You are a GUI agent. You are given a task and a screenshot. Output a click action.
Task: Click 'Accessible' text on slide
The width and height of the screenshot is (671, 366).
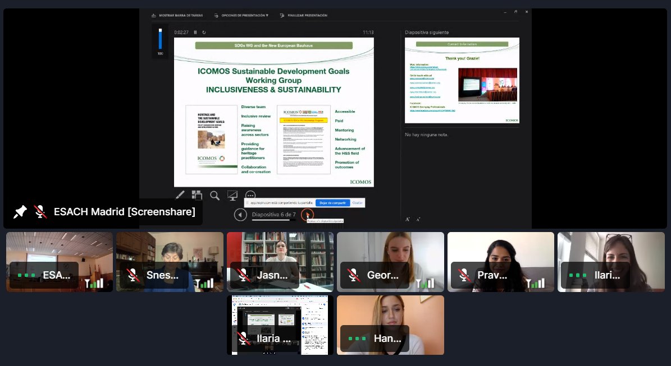tap(345, 112)
